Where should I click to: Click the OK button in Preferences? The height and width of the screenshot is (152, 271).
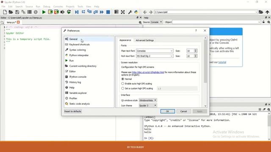(x=168, y=111)
